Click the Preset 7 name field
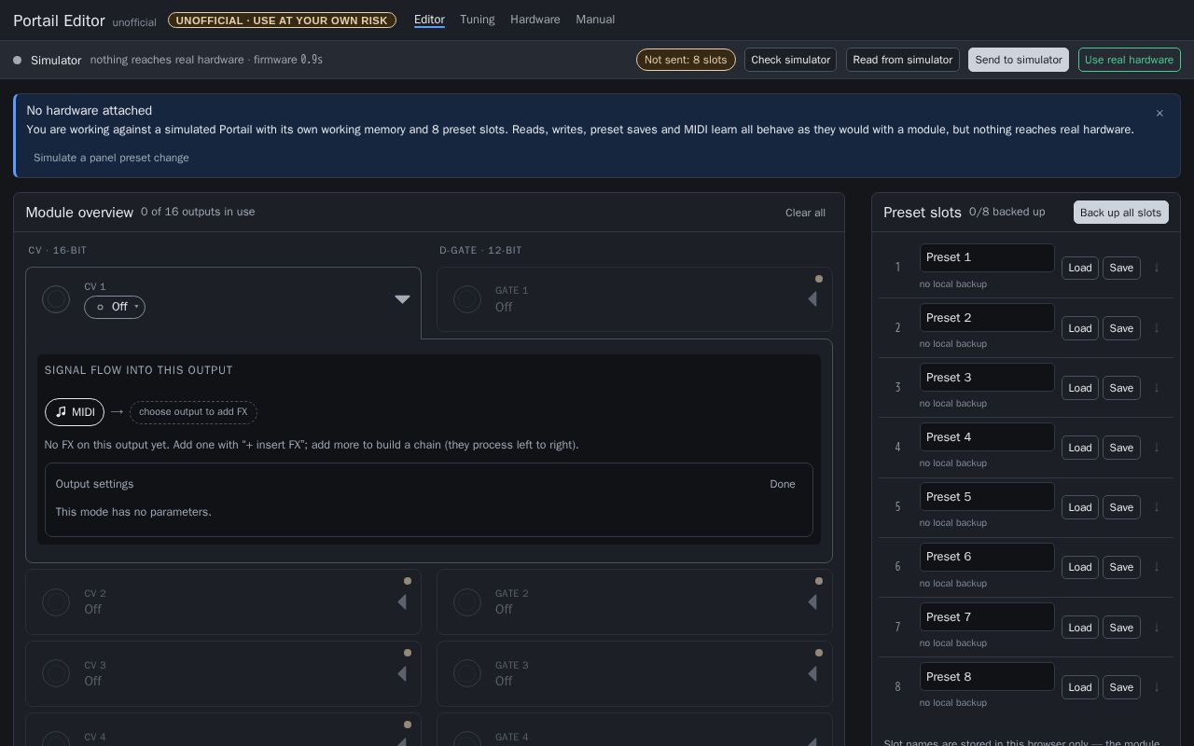This screenshot has width=1194, height=746. 987,616
